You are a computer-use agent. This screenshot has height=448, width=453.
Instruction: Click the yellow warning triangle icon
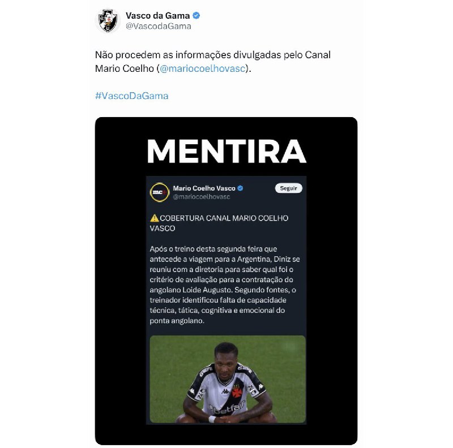tap(154, 218)
